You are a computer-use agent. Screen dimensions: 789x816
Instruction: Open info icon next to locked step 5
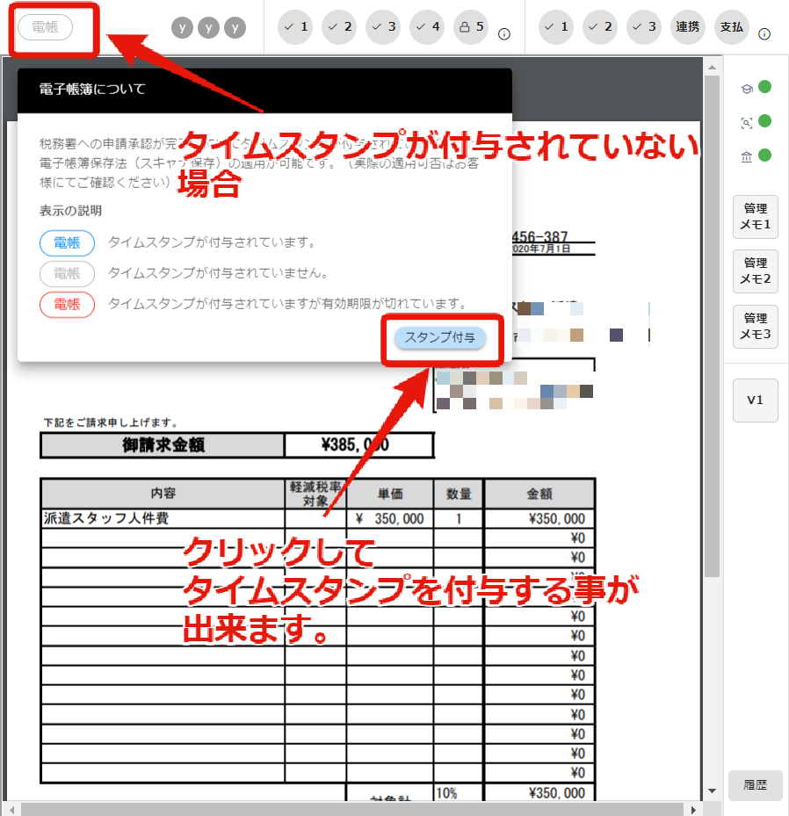point(503,34)
